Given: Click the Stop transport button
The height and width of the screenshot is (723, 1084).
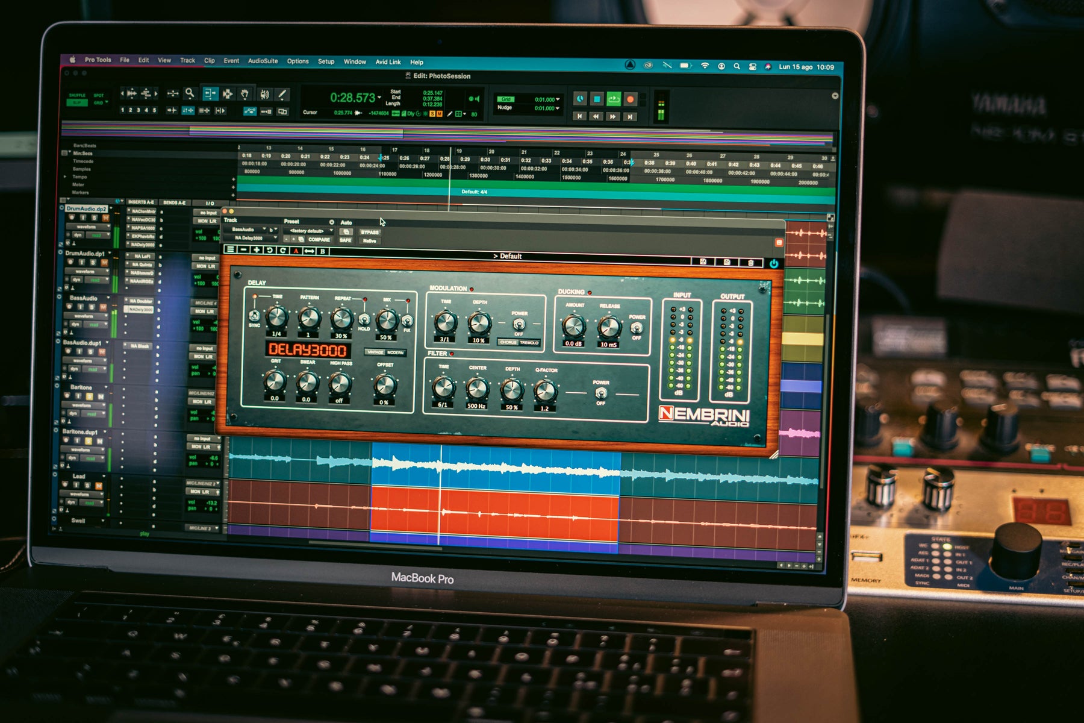Looking at the screenshot, I should point(596,99).
